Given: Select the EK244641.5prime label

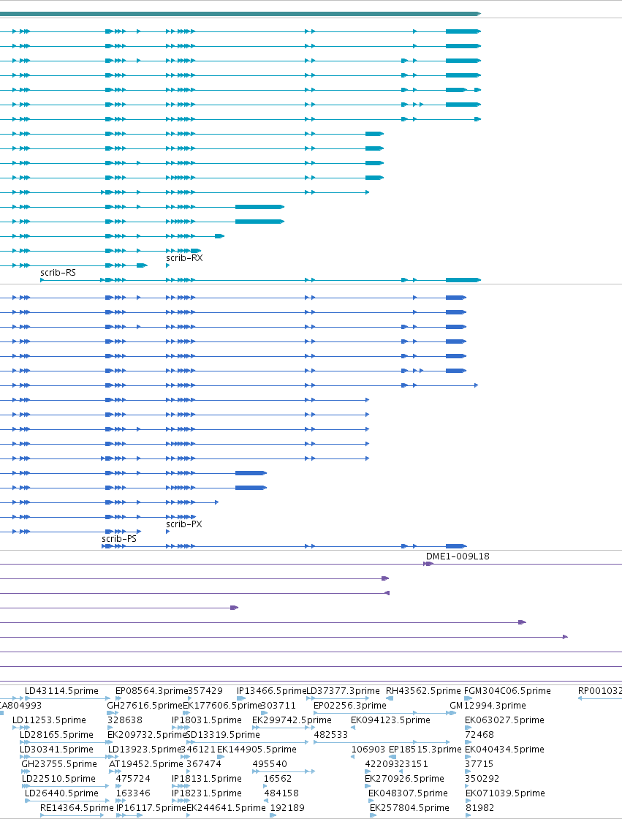Looking at the screenshot, I should click(226, 808).
